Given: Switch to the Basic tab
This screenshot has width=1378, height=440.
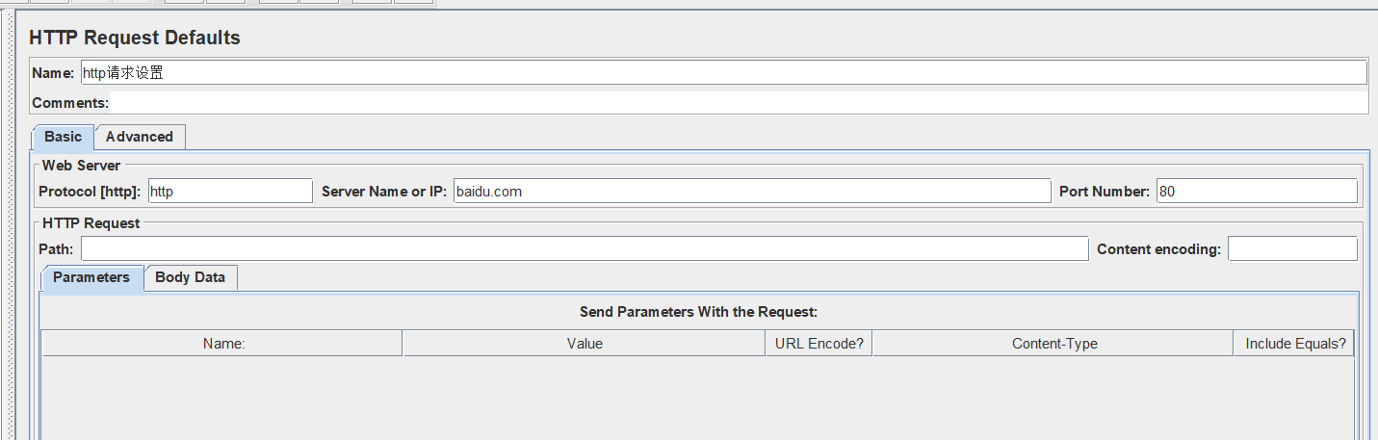Looking at the screenshot, I should tap(64, 137).
